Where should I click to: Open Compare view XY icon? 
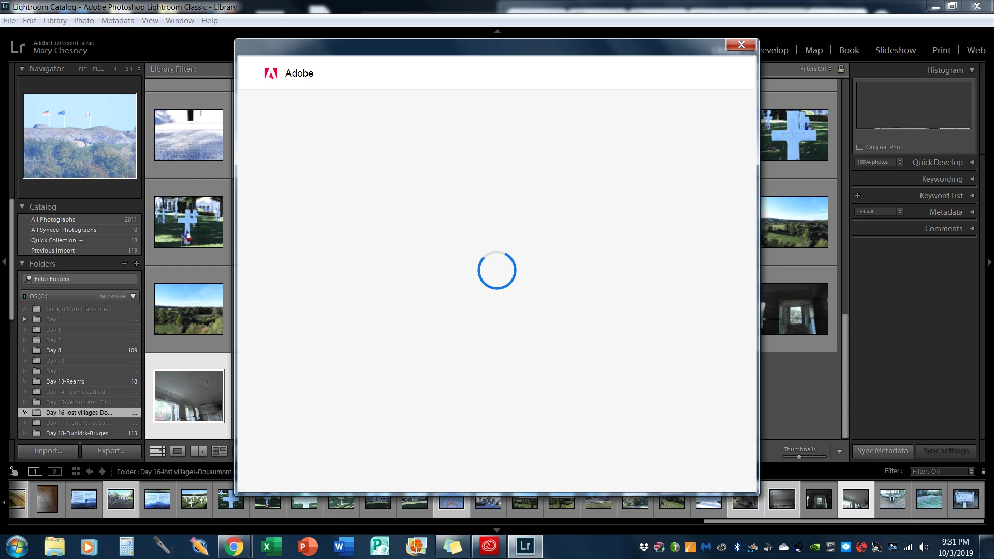coord(198,451)
